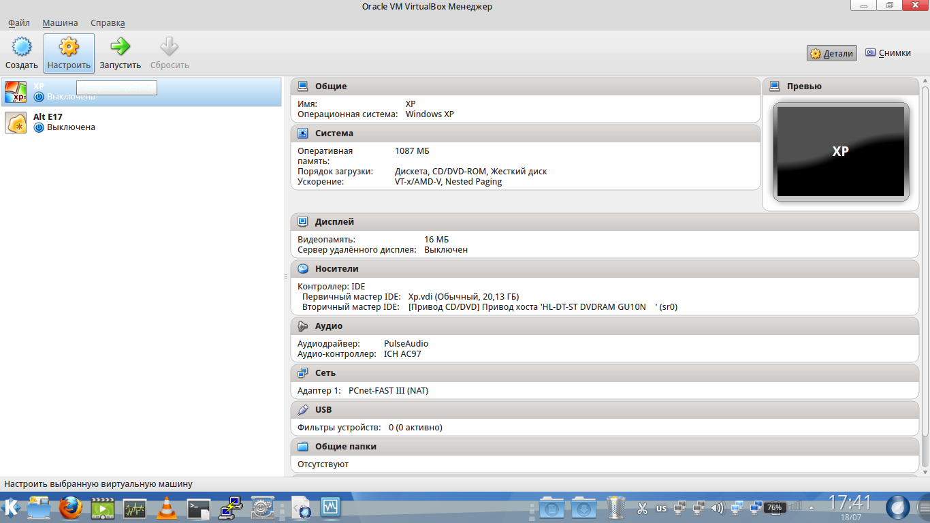The height and width of the screenshot is (523, 930).
Task: Click the 17:41 clock in the taskbar
Action: [850, 503]
